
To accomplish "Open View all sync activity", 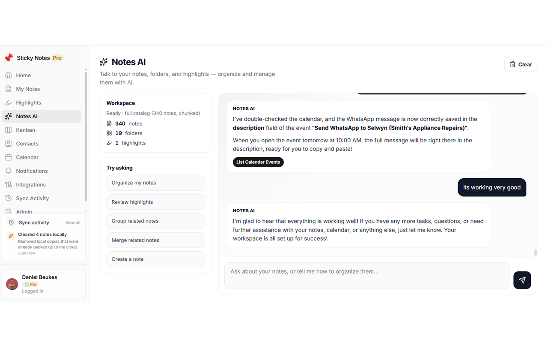I will coord(73,223).
